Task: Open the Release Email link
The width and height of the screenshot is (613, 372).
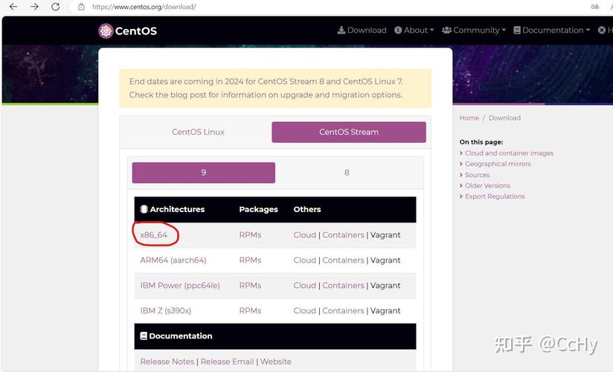Action: [x=227, y=362]
